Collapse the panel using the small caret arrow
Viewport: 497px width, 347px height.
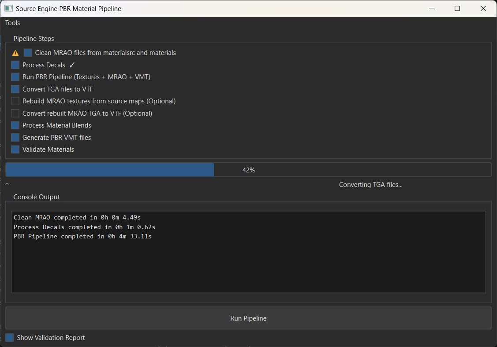7,184
